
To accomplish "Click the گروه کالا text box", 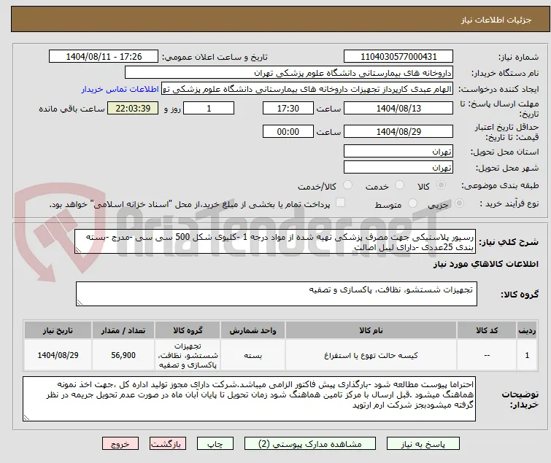I will point(276,294).
